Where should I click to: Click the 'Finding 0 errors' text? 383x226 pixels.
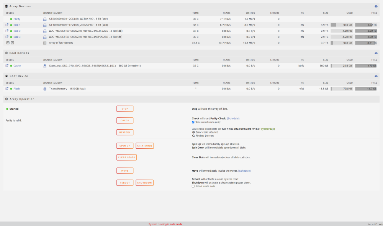[x=205, y=136]
